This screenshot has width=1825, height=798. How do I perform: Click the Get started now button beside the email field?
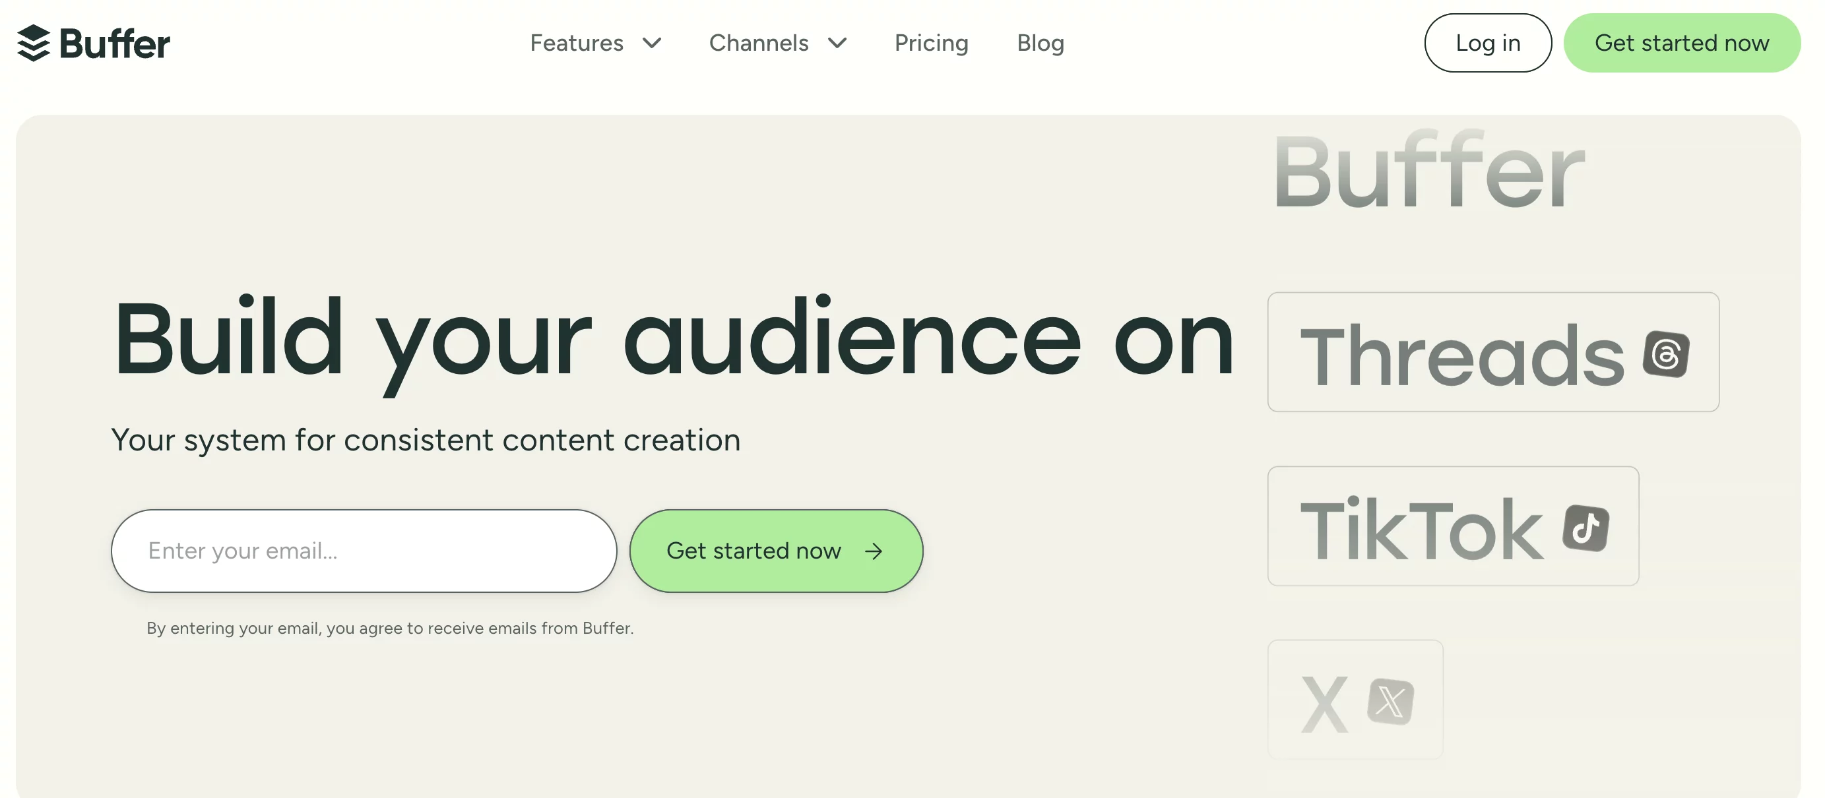[776, 551]
